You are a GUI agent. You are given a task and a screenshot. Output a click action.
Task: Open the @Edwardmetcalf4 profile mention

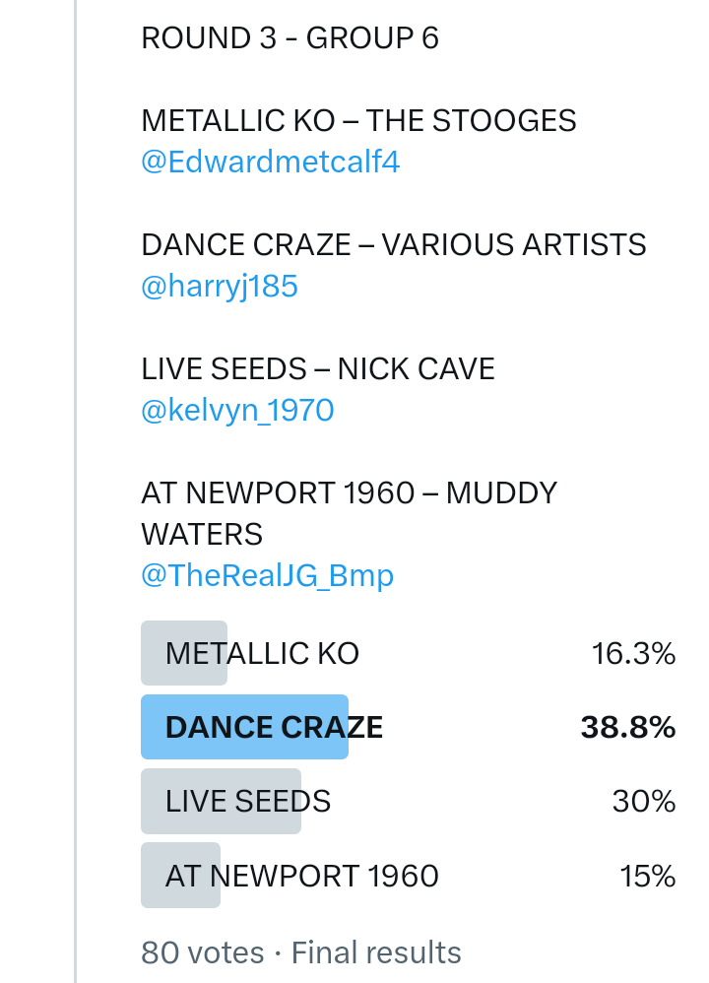tap(271, 163)
